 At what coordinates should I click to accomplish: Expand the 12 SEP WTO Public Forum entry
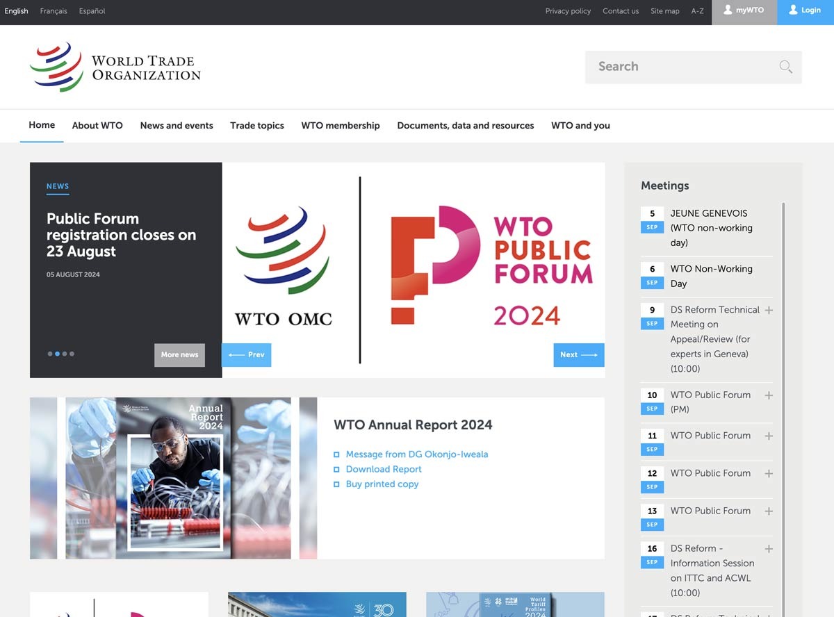769,474
